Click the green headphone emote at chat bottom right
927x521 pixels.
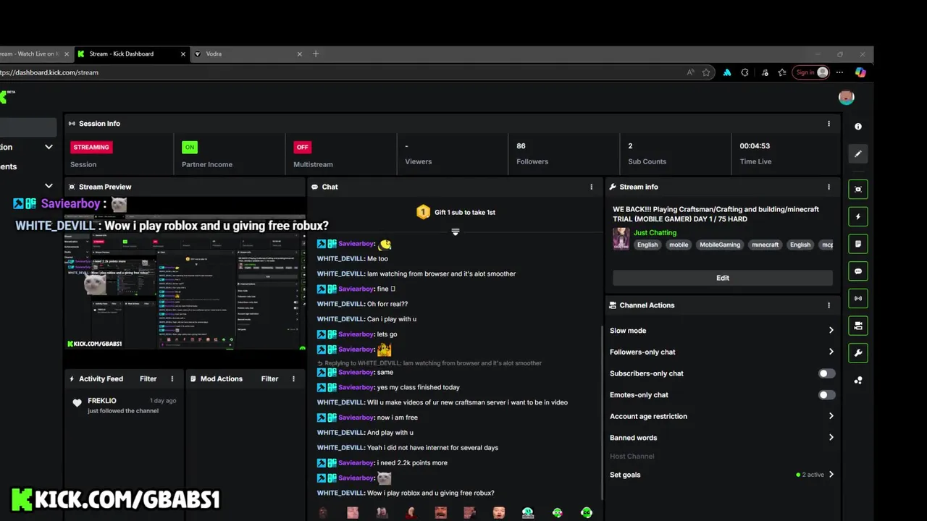pyautogui.click(x=587, y=512)
